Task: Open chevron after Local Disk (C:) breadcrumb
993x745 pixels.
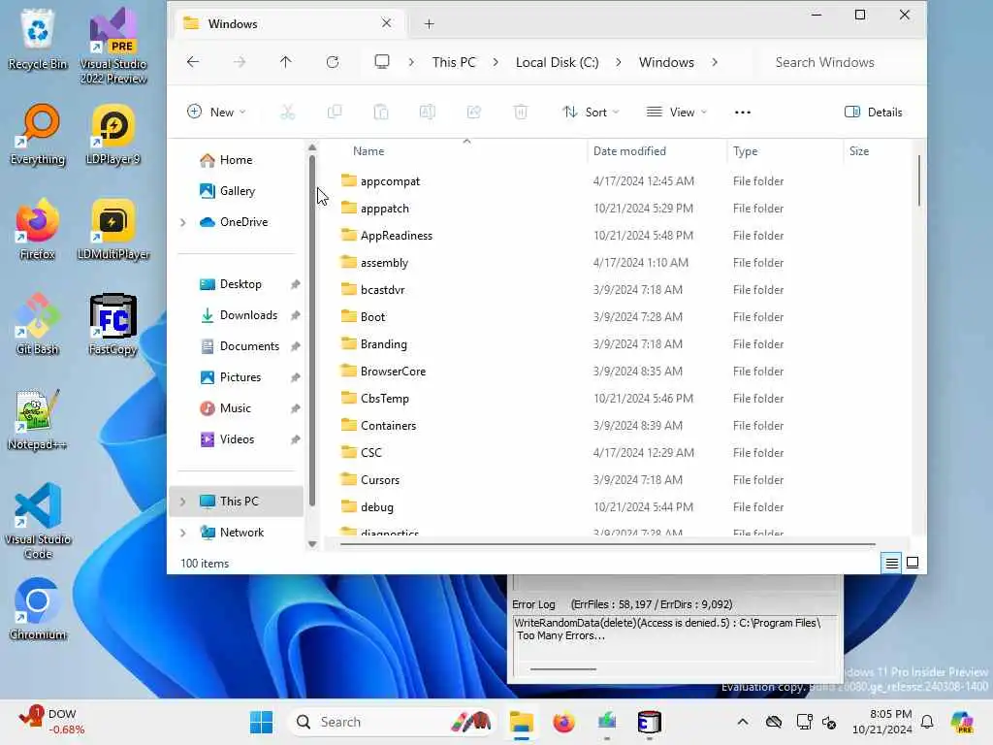Action: pos(618,62)
